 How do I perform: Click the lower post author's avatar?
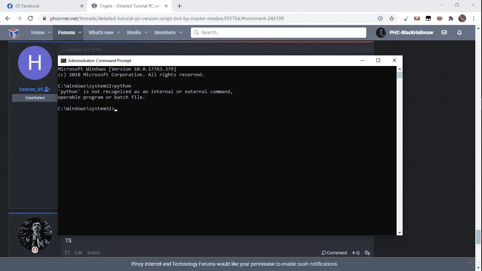point(35,234)
